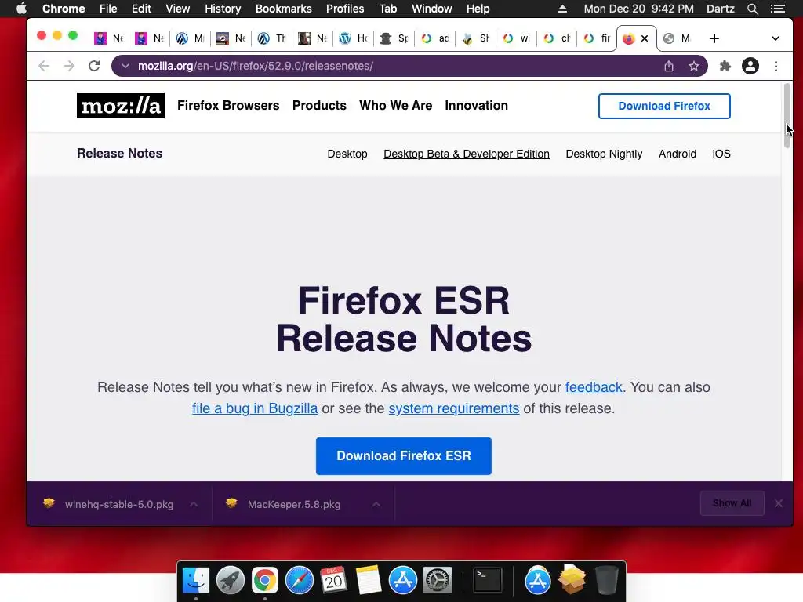Open the Profiles menu

tap(345, 9)
